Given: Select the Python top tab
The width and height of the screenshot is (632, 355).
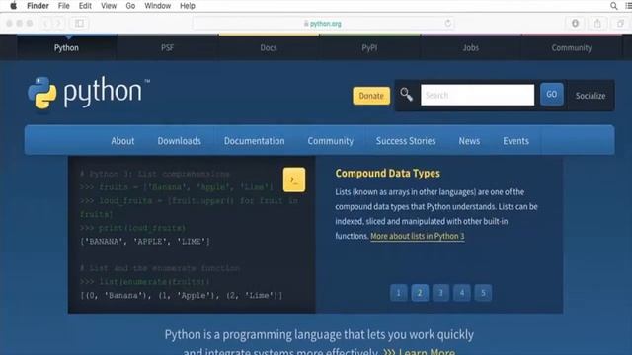Looking at the screenshot, I should 66,48.
